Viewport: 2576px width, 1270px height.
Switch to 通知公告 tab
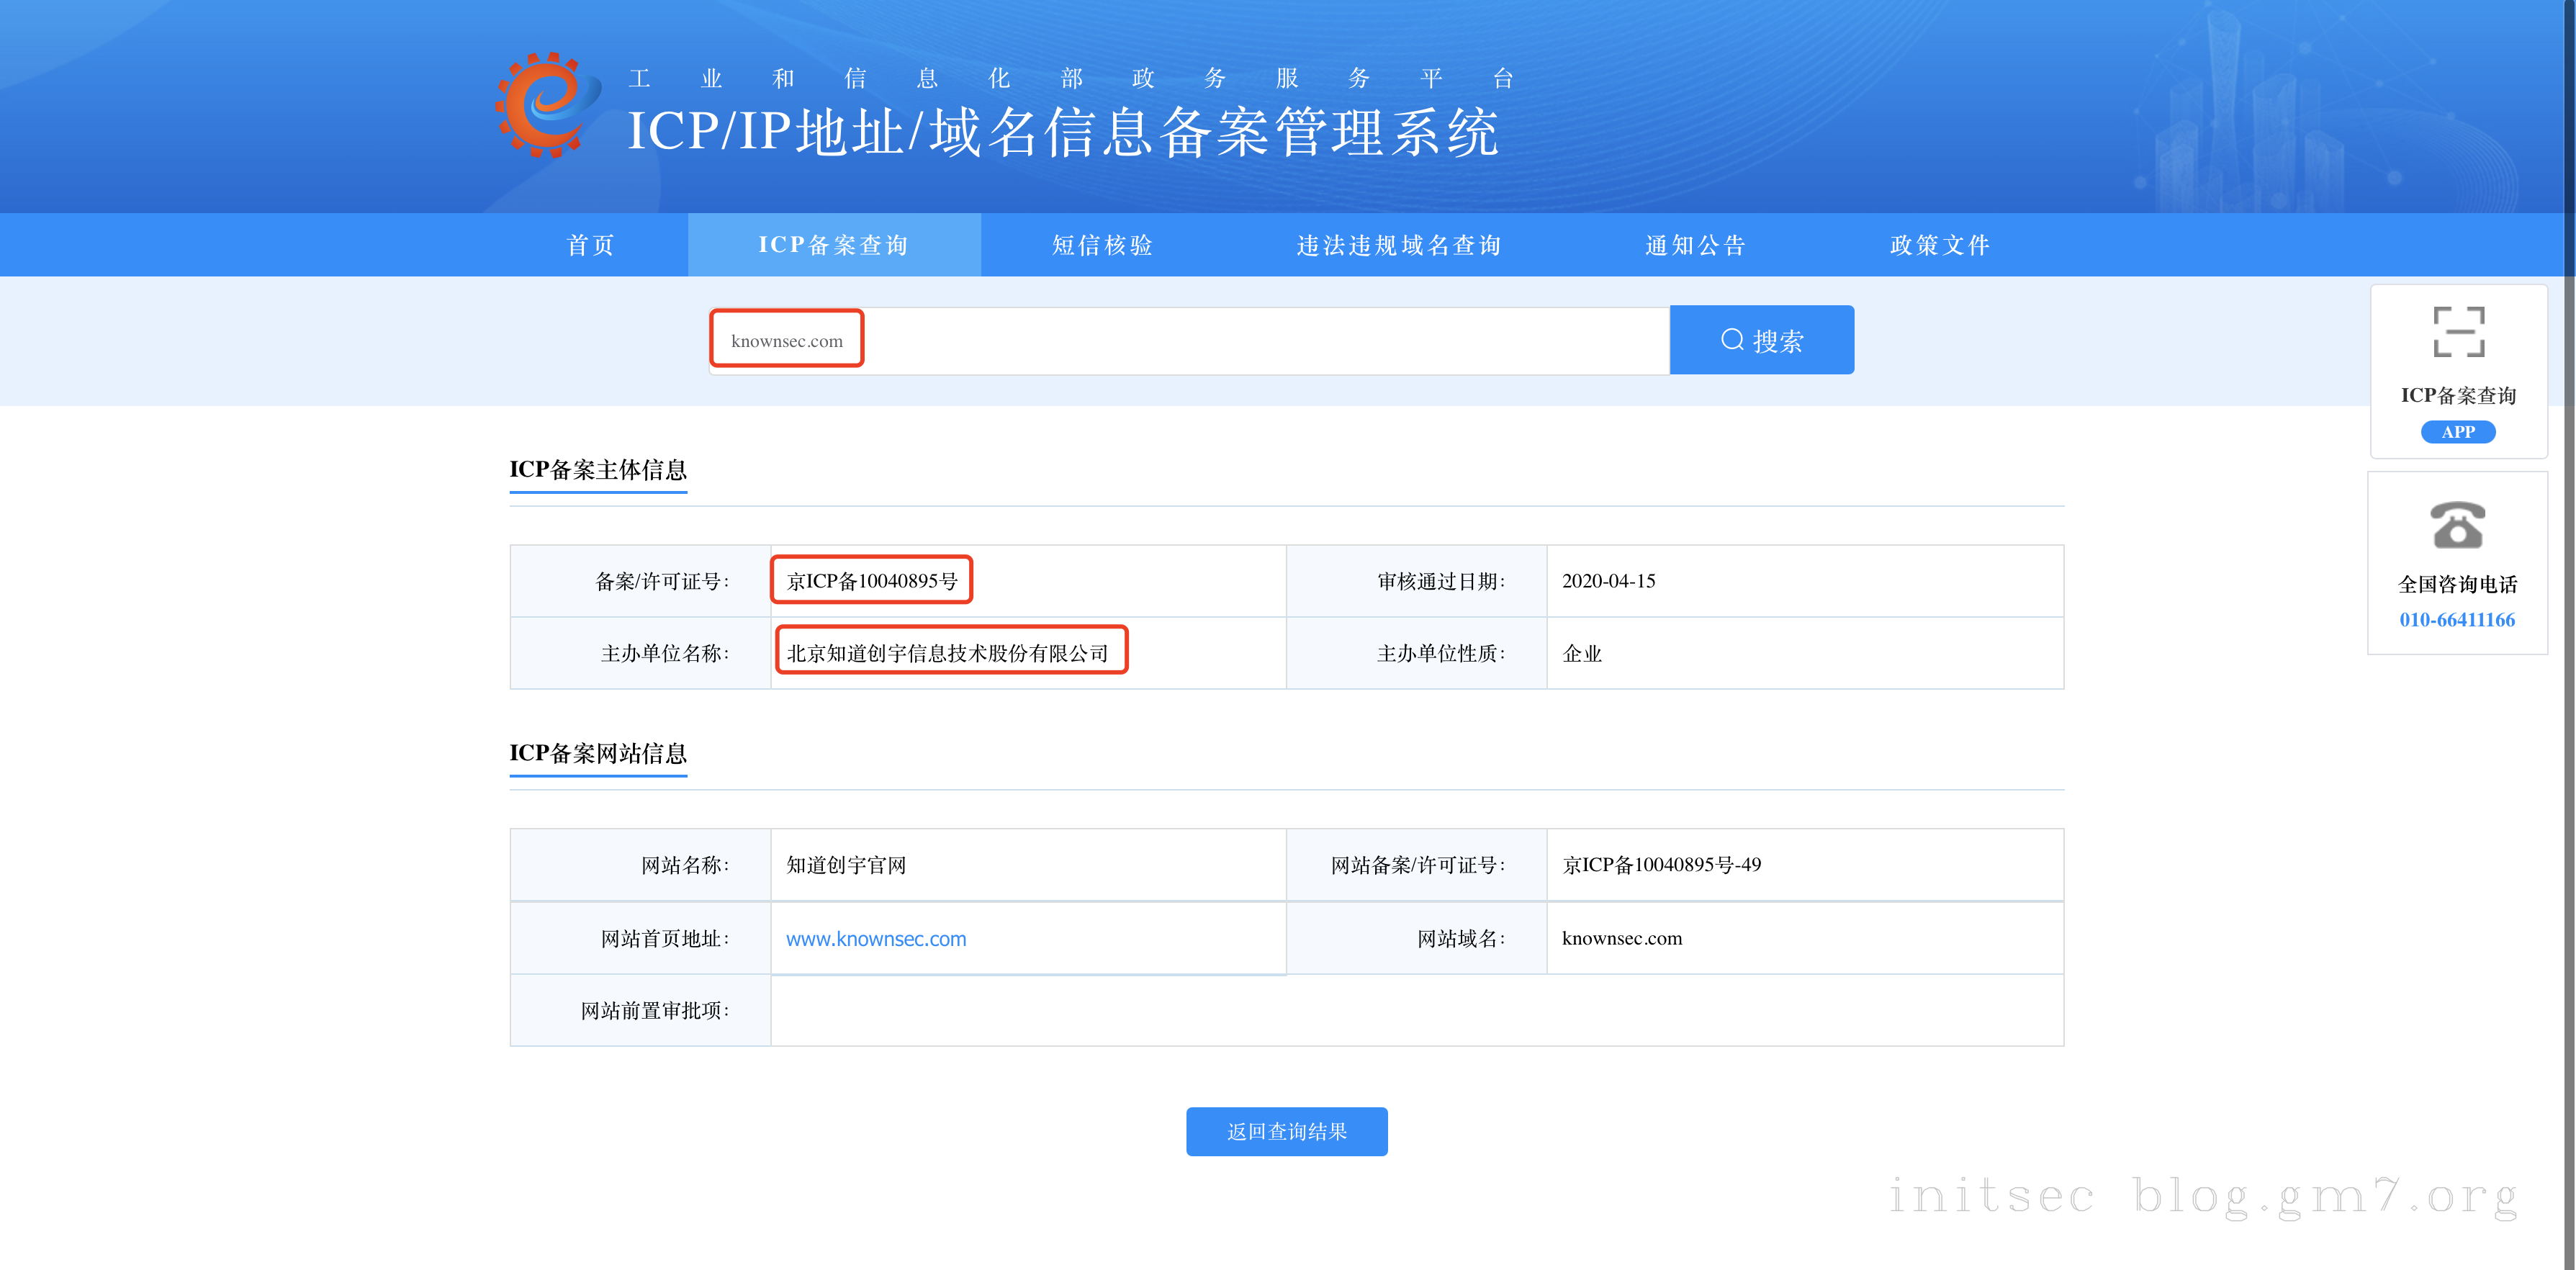[1695, 245]
